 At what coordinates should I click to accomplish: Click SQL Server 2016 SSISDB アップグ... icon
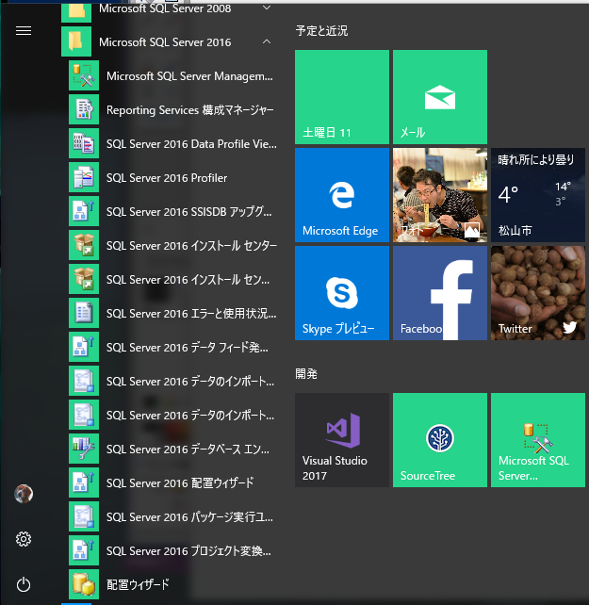(x=84, y=211)
